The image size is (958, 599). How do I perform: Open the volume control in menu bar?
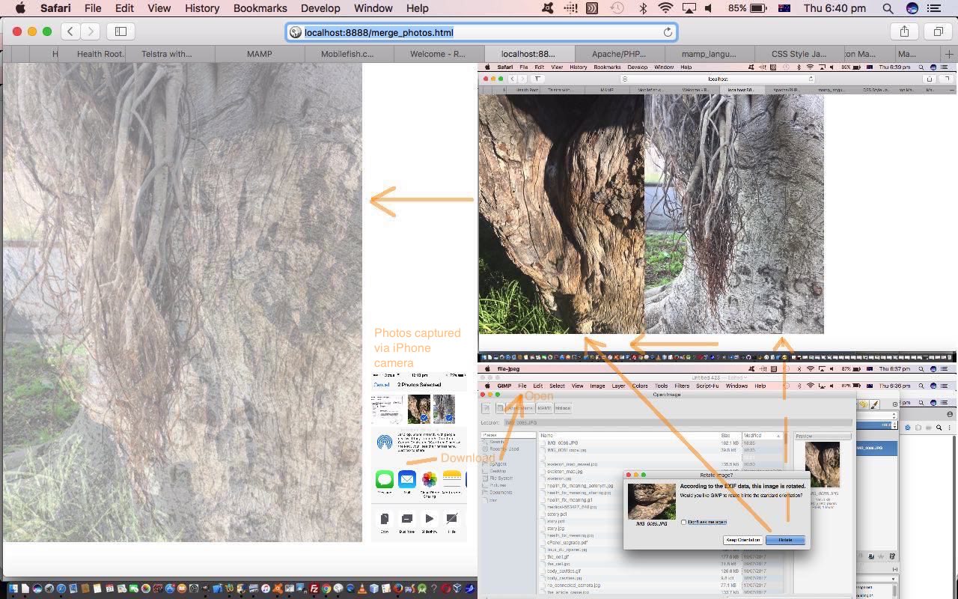709,8
